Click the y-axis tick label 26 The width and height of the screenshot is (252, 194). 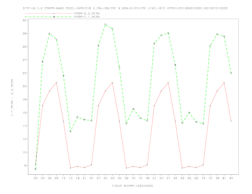tap(24, 47)
